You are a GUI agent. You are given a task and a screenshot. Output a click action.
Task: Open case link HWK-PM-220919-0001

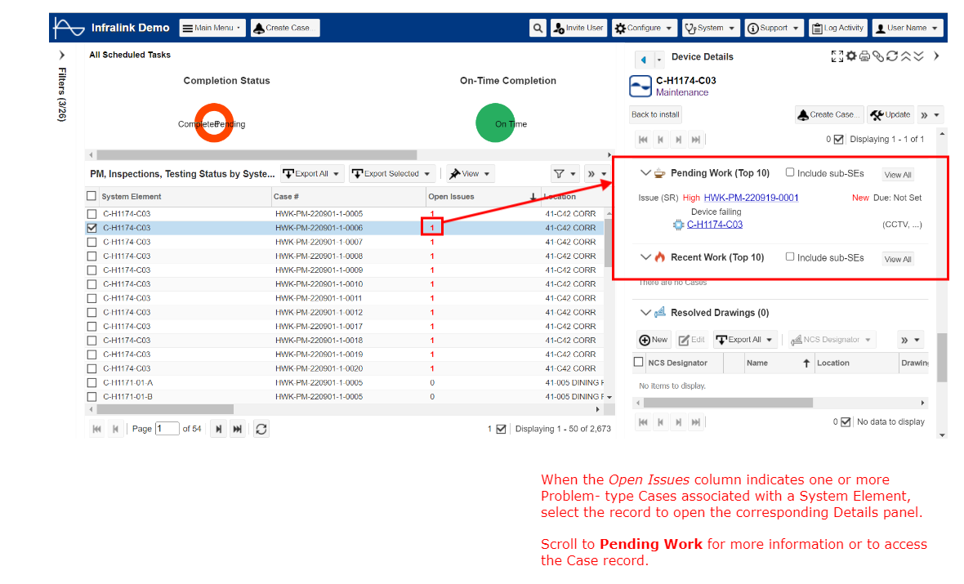tap(751, 198)
